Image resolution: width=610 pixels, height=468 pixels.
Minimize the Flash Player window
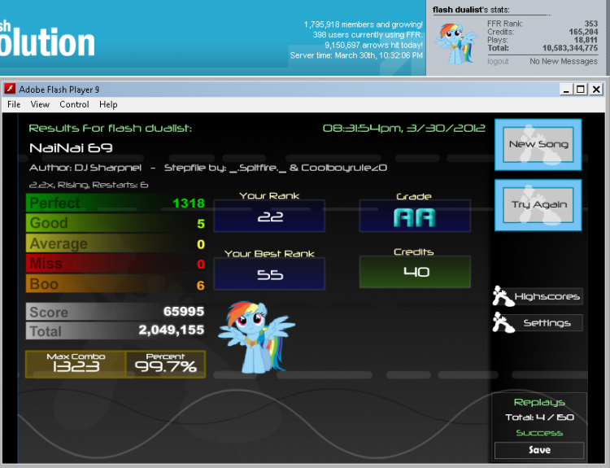(x=566, y=90)
